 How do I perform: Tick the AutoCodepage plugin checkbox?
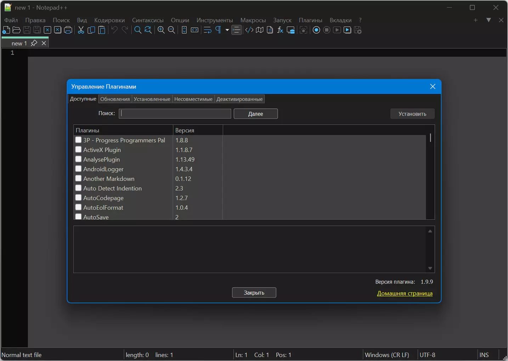coord(78,197)
